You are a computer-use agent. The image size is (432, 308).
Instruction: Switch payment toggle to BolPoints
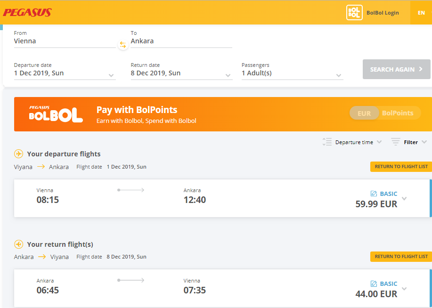pyautogui.click(x=398, y=113)
